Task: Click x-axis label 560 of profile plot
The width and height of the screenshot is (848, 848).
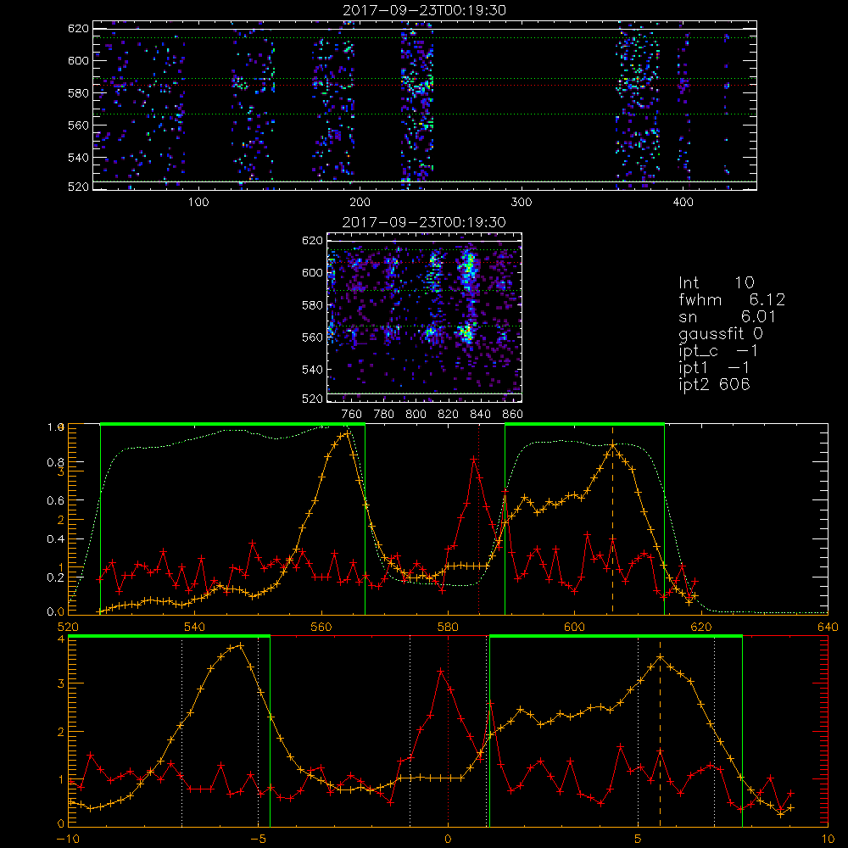Action: tap(321, 628)
